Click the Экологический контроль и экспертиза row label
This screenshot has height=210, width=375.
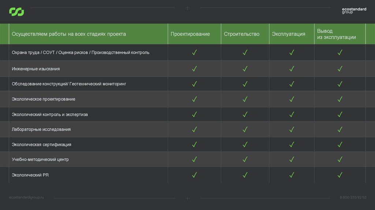coord(50,115)
